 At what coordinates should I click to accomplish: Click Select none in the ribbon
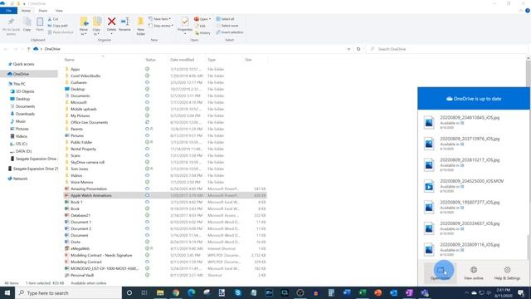coord(227,26)
